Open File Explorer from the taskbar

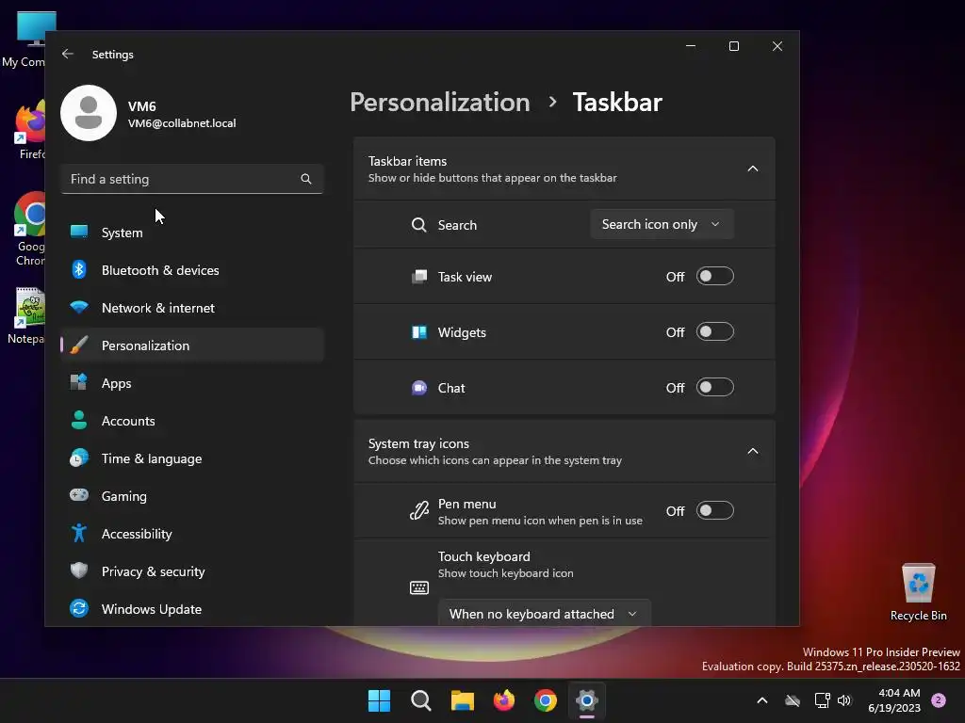(x=462, y=700)
